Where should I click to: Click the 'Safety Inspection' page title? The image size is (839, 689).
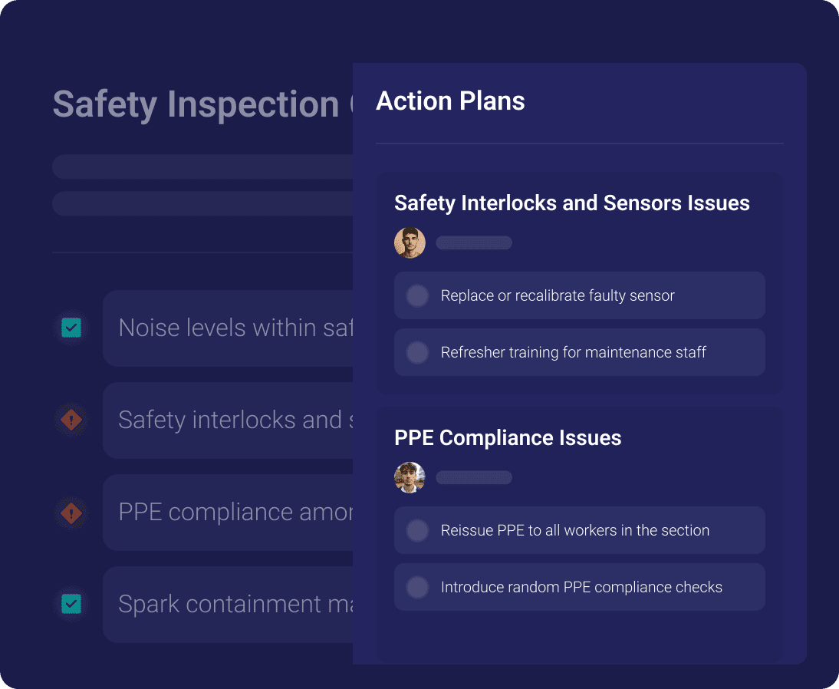click(196, 104)
